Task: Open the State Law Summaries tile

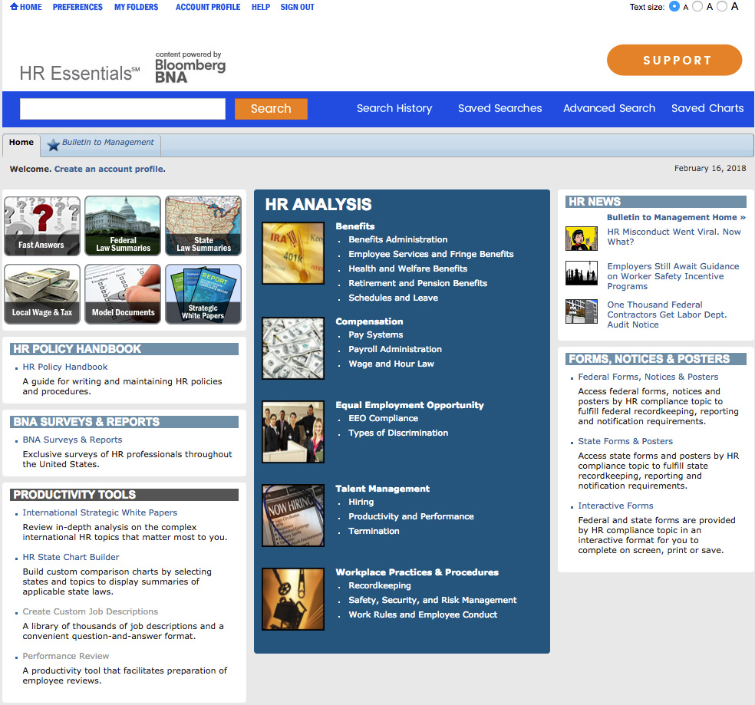Action: 203,226
